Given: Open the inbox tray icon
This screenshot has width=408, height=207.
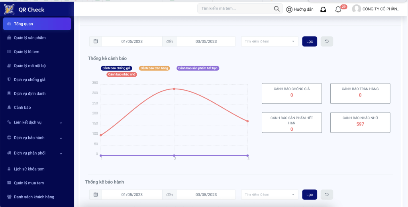Looking at the screenshot, I should [x=323, y=10].
